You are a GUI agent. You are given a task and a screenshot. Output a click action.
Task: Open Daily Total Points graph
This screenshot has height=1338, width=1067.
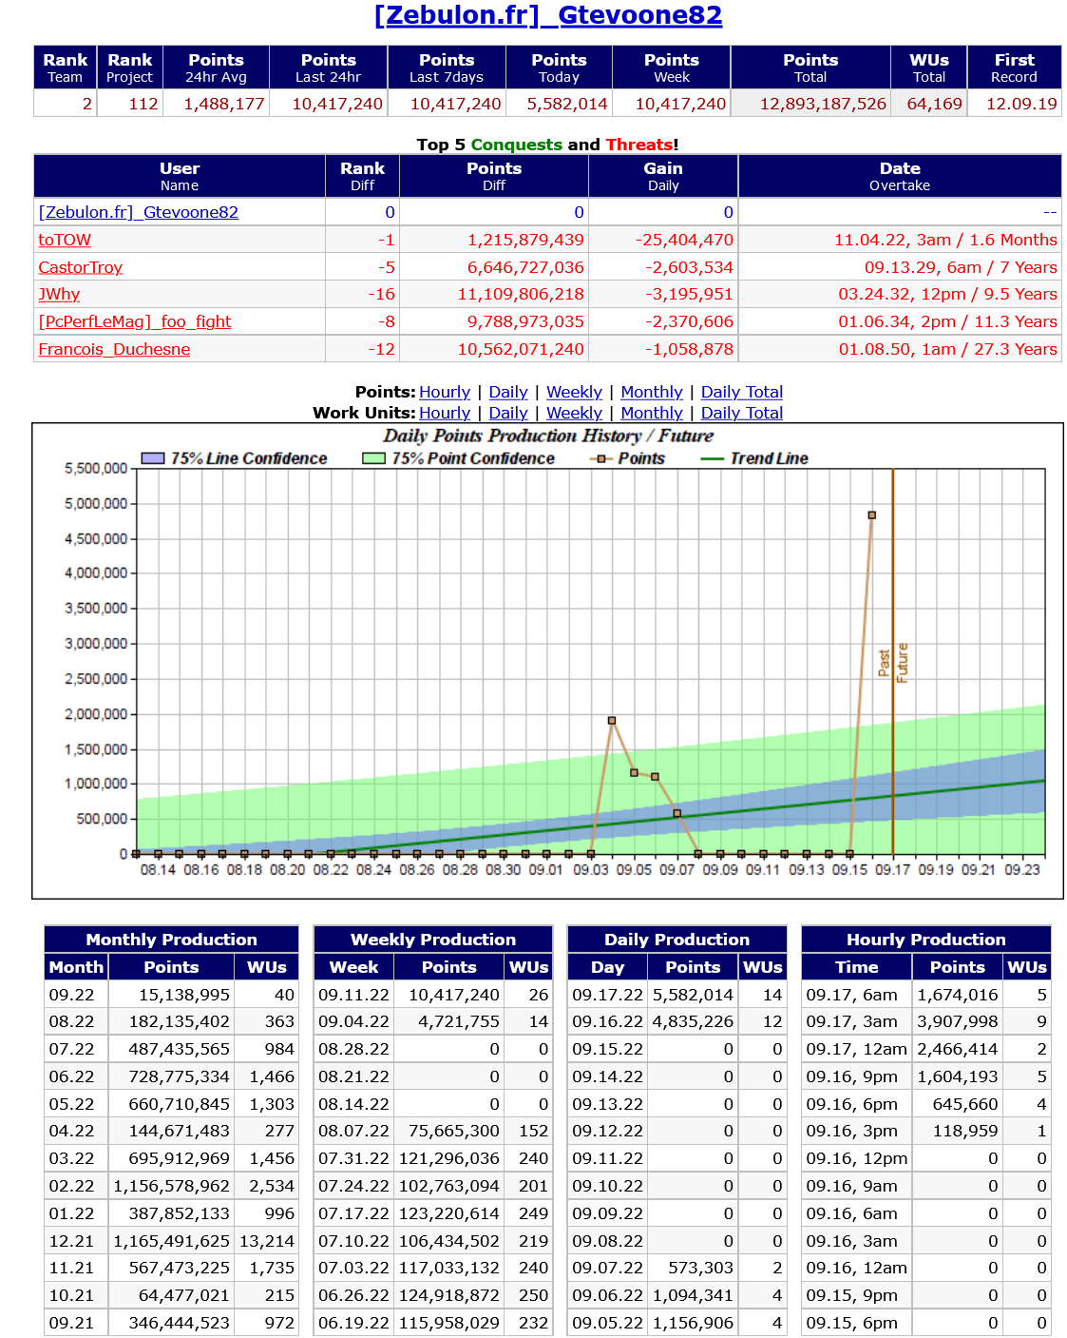741,392
